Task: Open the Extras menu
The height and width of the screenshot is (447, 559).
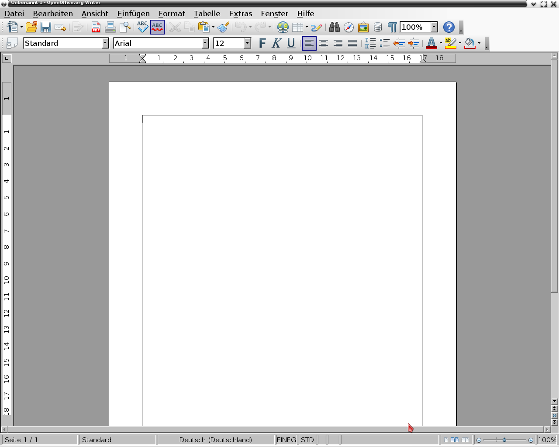Action: (x=241, y=14)
